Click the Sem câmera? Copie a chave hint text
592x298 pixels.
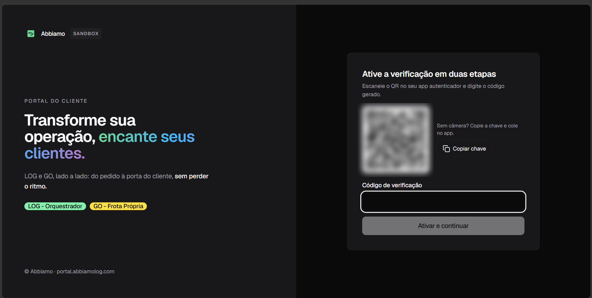477,129
